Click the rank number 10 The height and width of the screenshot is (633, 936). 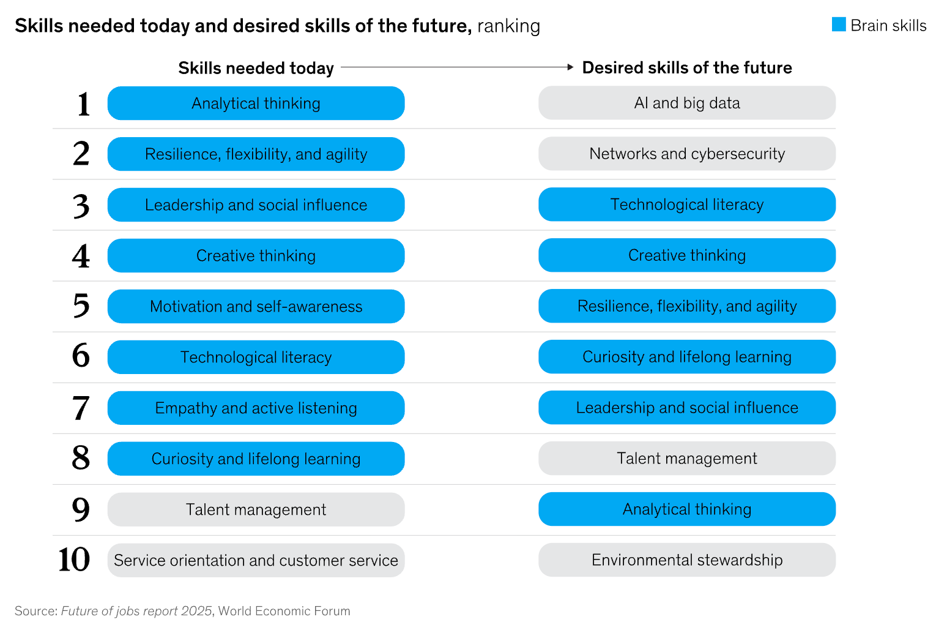[x=74, y=560]
